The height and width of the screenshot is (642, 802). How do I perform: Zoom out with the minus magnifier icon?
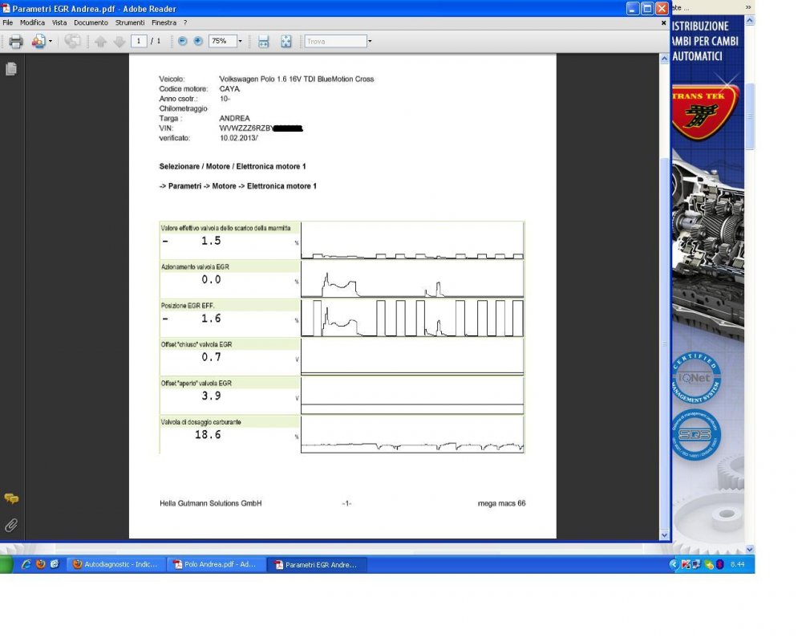pos(184,41)
